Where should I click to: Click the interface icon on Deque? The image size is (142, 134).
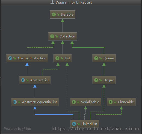(x=96, y=80)
